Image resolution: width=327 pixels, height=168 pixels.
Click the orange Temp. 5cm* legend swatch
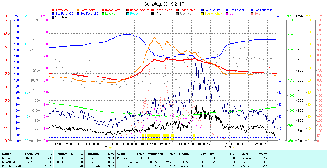[78, 10]
